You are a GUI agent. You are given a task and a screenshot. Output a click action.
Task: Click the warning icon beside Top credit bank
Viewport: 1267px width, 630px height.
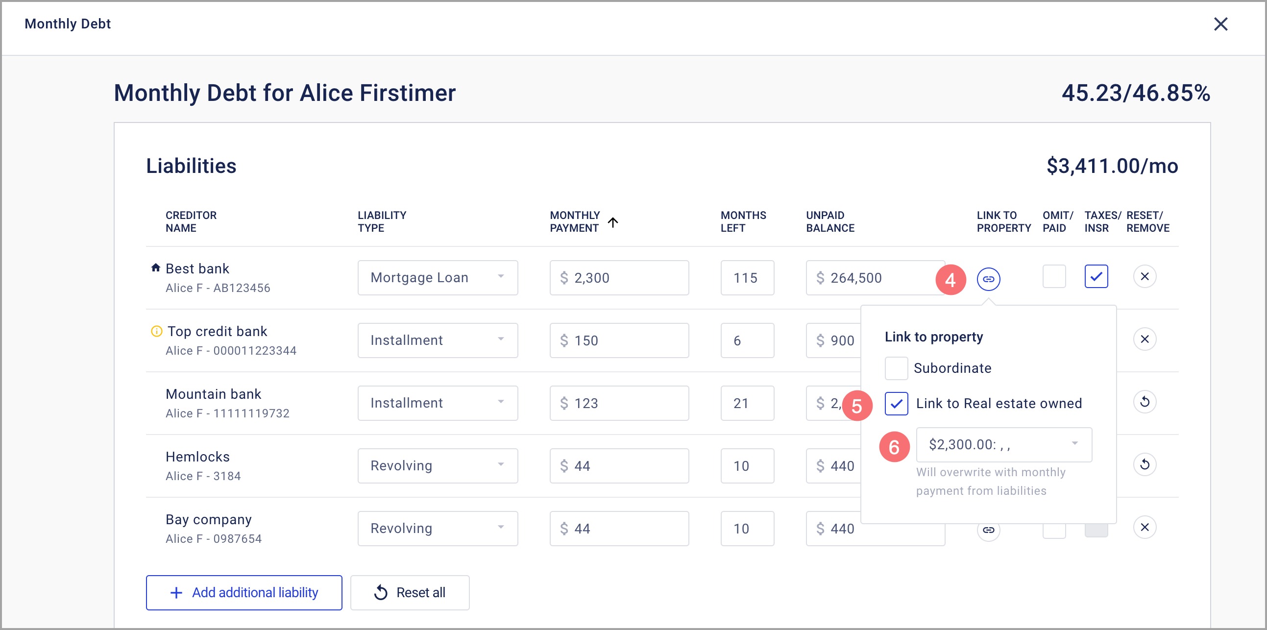[x=156, y=332]
